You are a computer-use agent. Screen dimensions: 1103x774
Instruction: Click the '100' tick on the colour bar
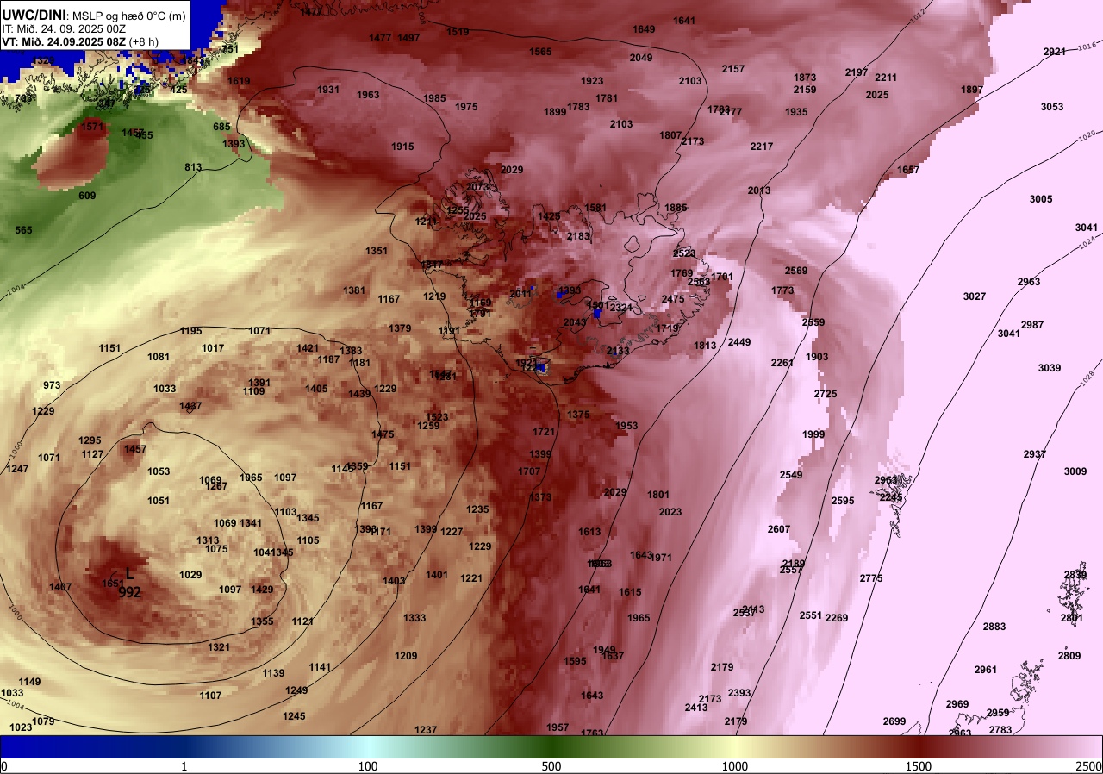coord(367,766)
